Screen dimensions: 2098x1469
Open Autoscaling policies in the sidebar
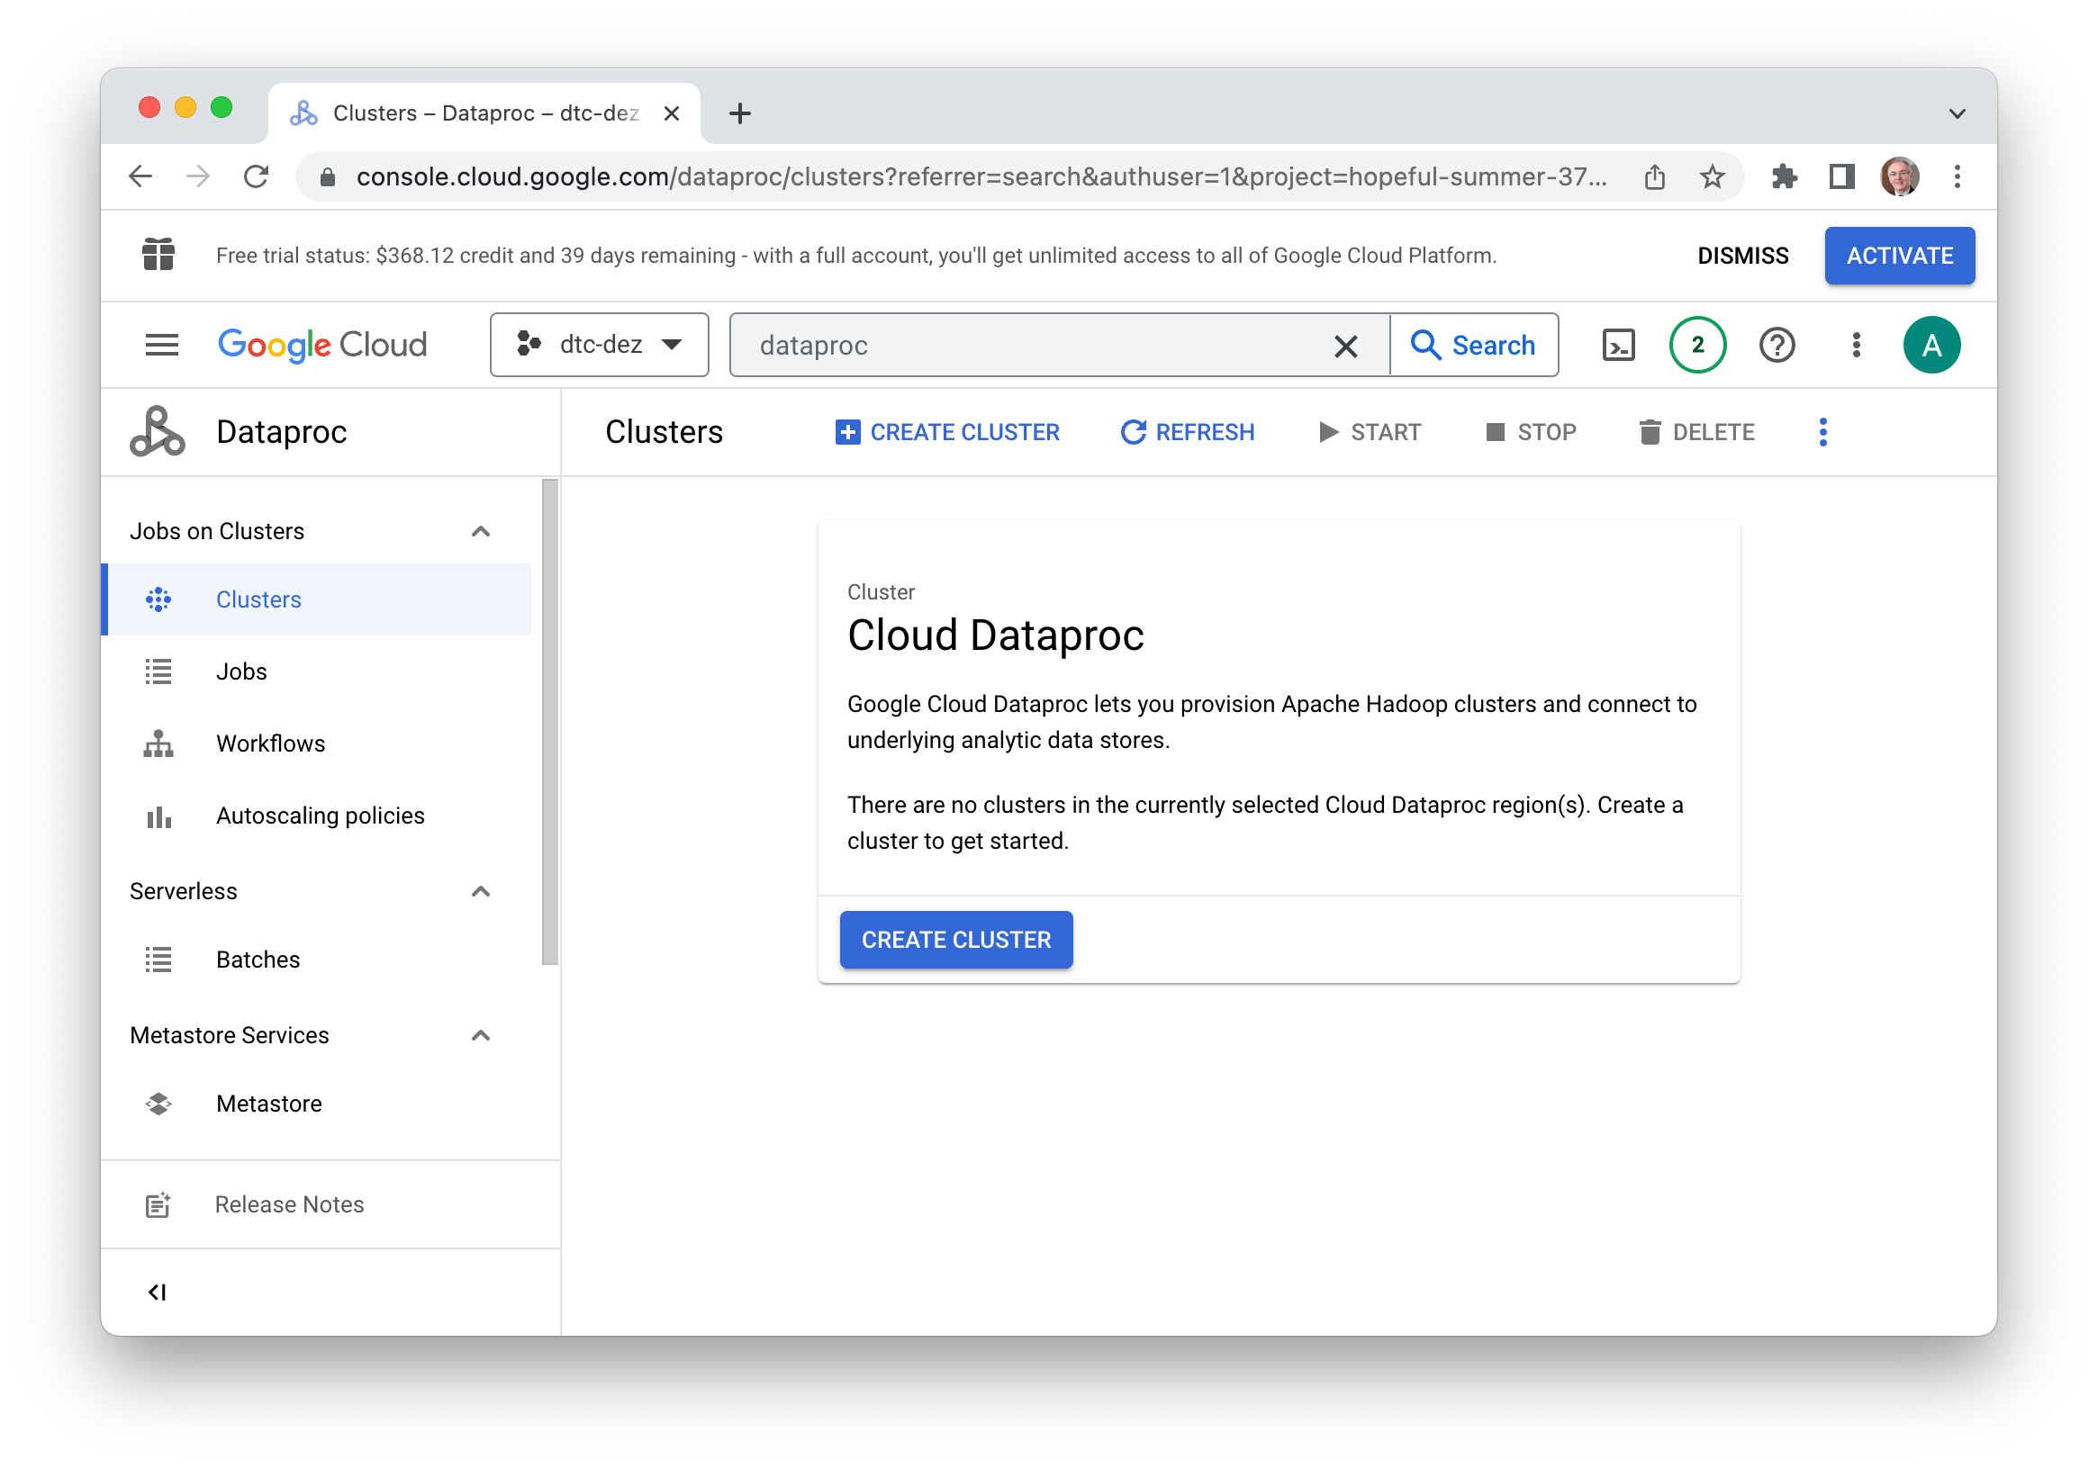click(x=316, y=816)
